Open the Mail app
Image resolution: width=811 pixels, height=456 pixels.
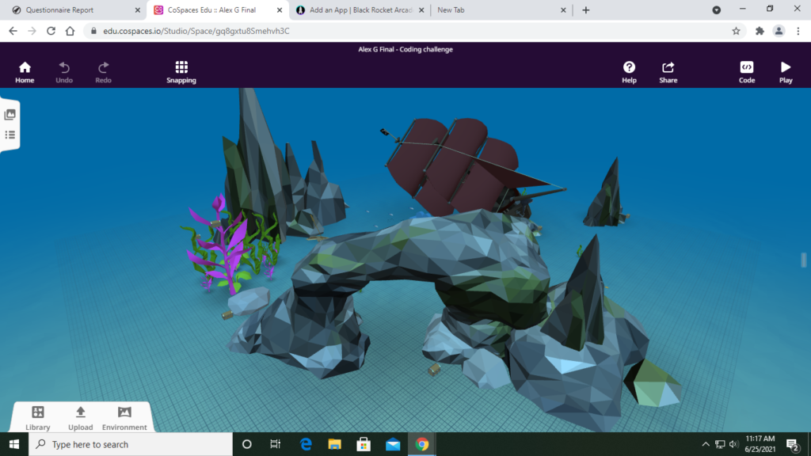tap(393, 444)
